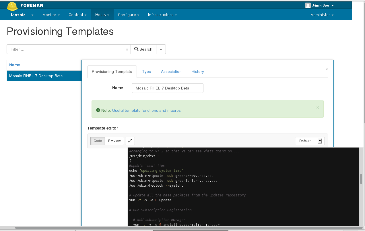Click the Foreman hard hat logo
This screenshot has height=231, width=365.
pyautogui.click(x=12, y=6)
